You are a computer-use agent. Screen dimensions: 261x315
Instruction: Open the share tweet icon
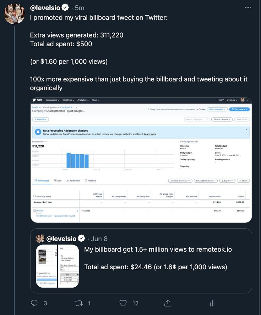pos(168,303)
